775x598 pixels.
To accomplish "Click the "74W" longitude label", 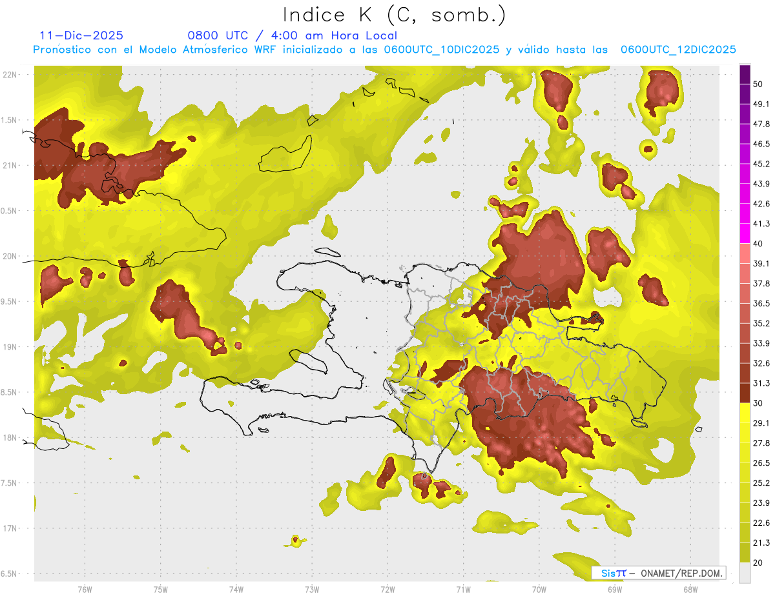I will point(236,590).
